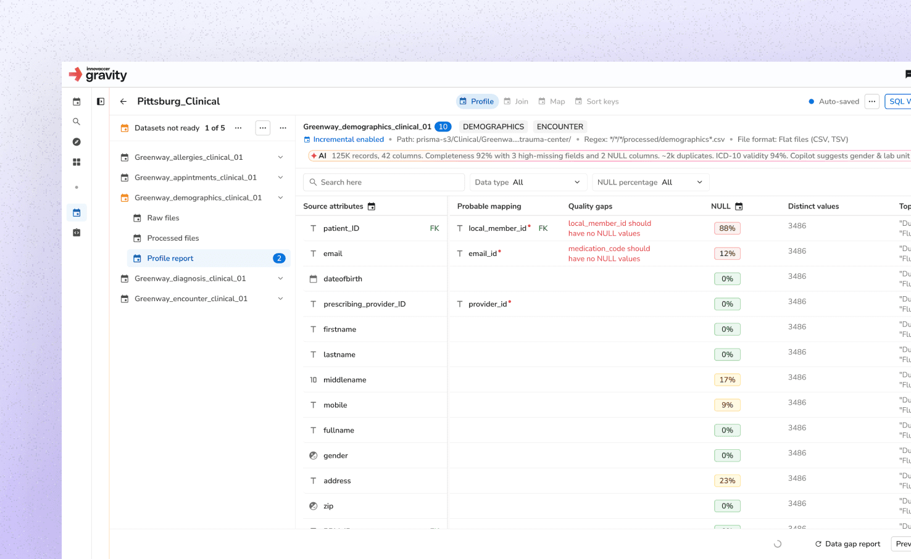Open the three-dot menu next to Auto-saved
Viewport: 911px width, 559px height.
(872, 102)
